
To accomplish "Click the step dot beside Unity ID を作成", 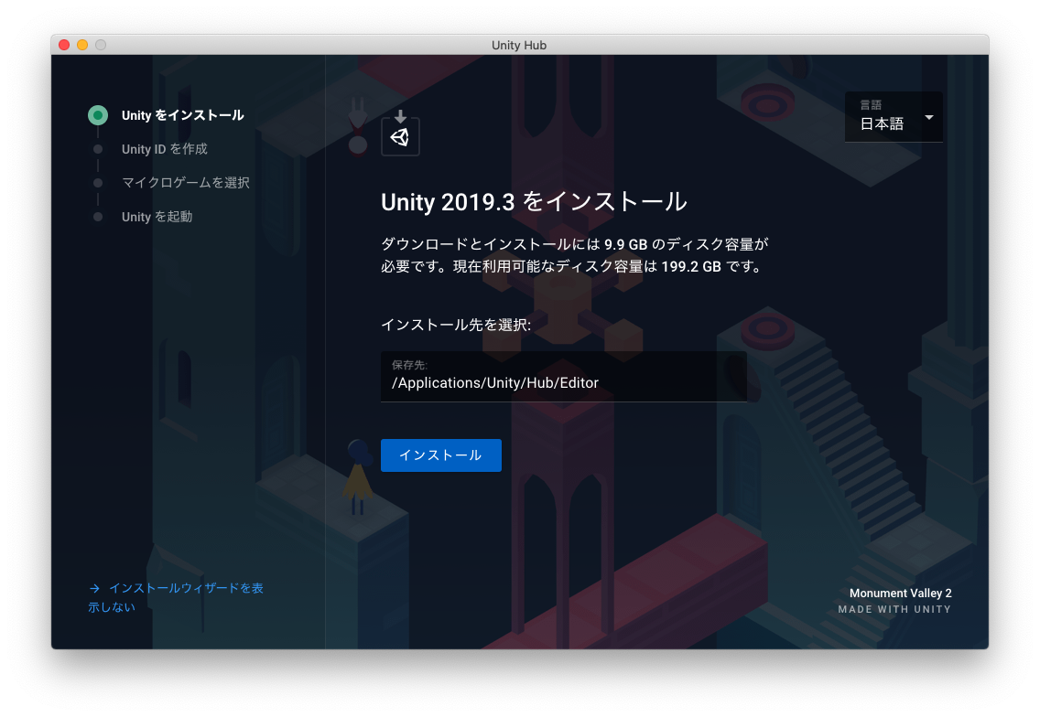I will (98, 149).
